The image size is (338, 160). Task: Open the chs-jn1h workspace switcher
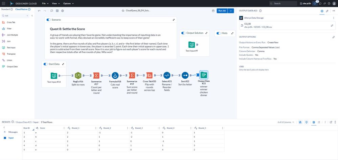click(306, 3)
